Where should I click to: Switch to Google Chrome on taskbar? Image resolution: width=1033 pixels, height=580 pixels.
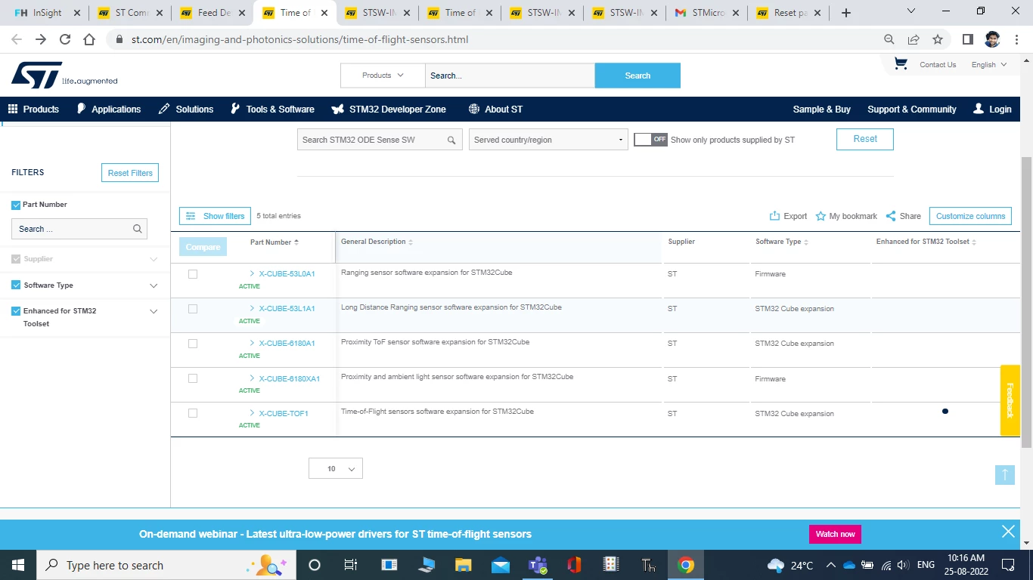click(686, 565)
